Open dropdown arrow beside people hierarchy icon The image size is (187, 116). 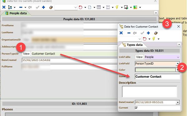tap(15, 7)
